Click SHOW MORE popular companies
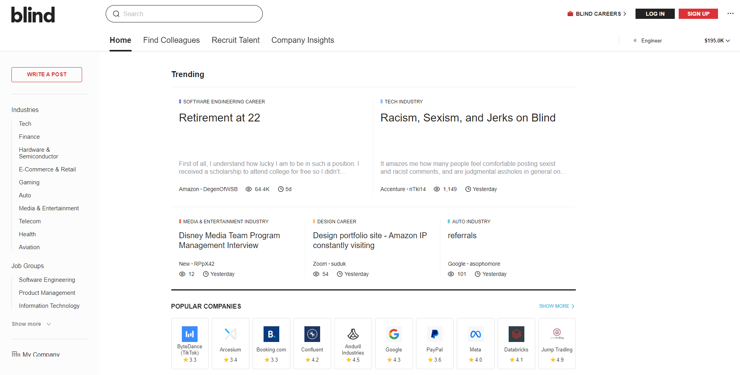The width and height of the screenshot is (740, 375). point(557,306)
